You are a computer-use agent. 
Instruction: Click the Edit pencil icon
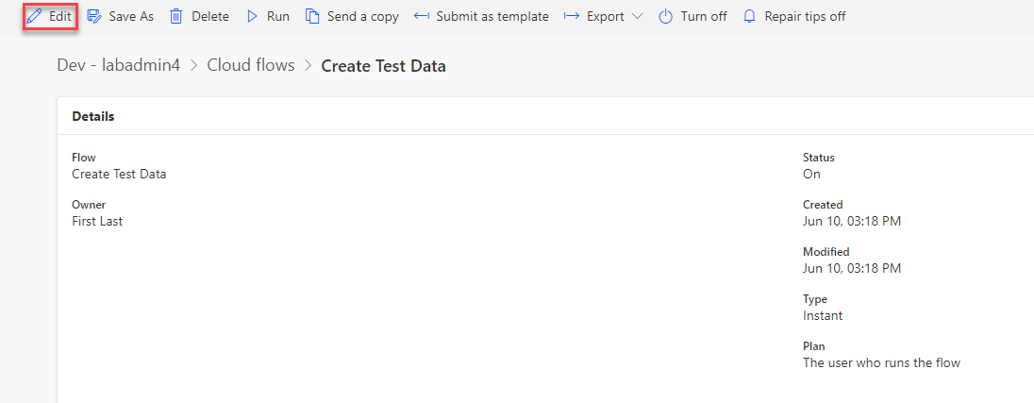(35, 16)
